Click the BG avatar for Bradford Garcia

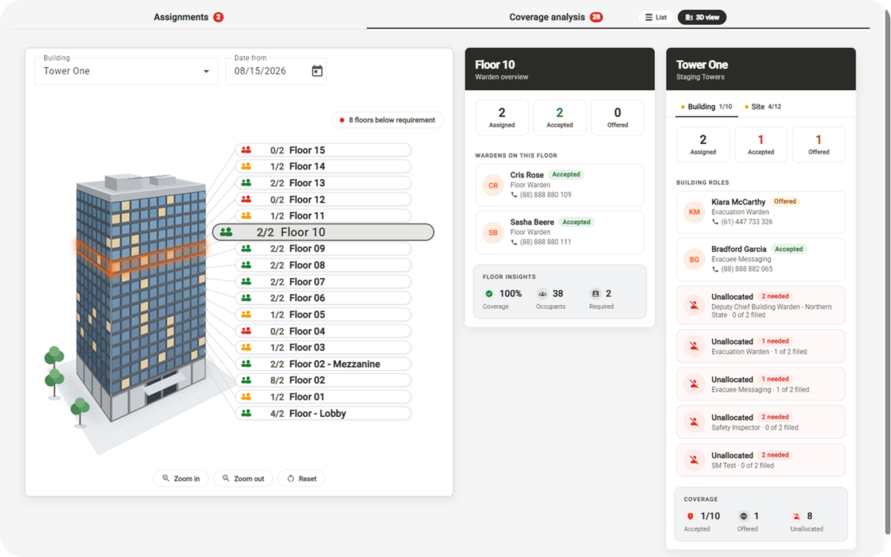pyautogui.click(x=694, y=260)
